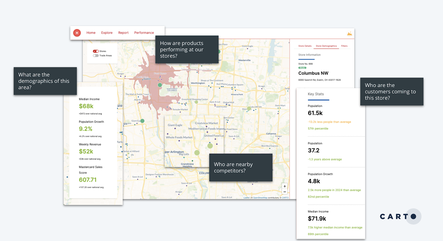Toggle the Stores layer switch off
This screenshot has height=241, width=443.
click(x=96, y=51)
